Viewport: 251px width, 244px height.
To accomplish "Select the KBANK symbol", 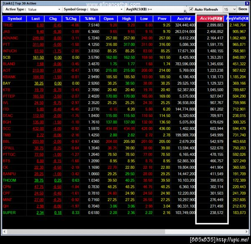I will coord(9,77).
